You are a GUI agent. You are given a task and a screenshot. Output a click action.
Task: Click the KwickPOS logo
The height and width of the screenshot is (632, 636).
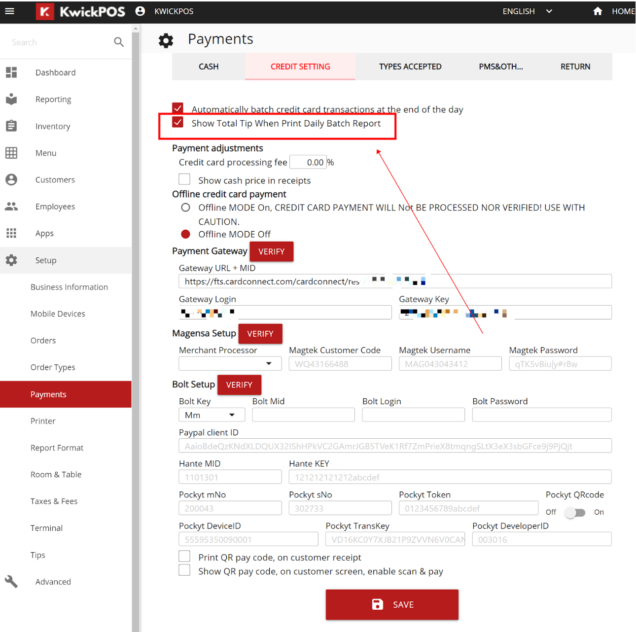(80, 11)
